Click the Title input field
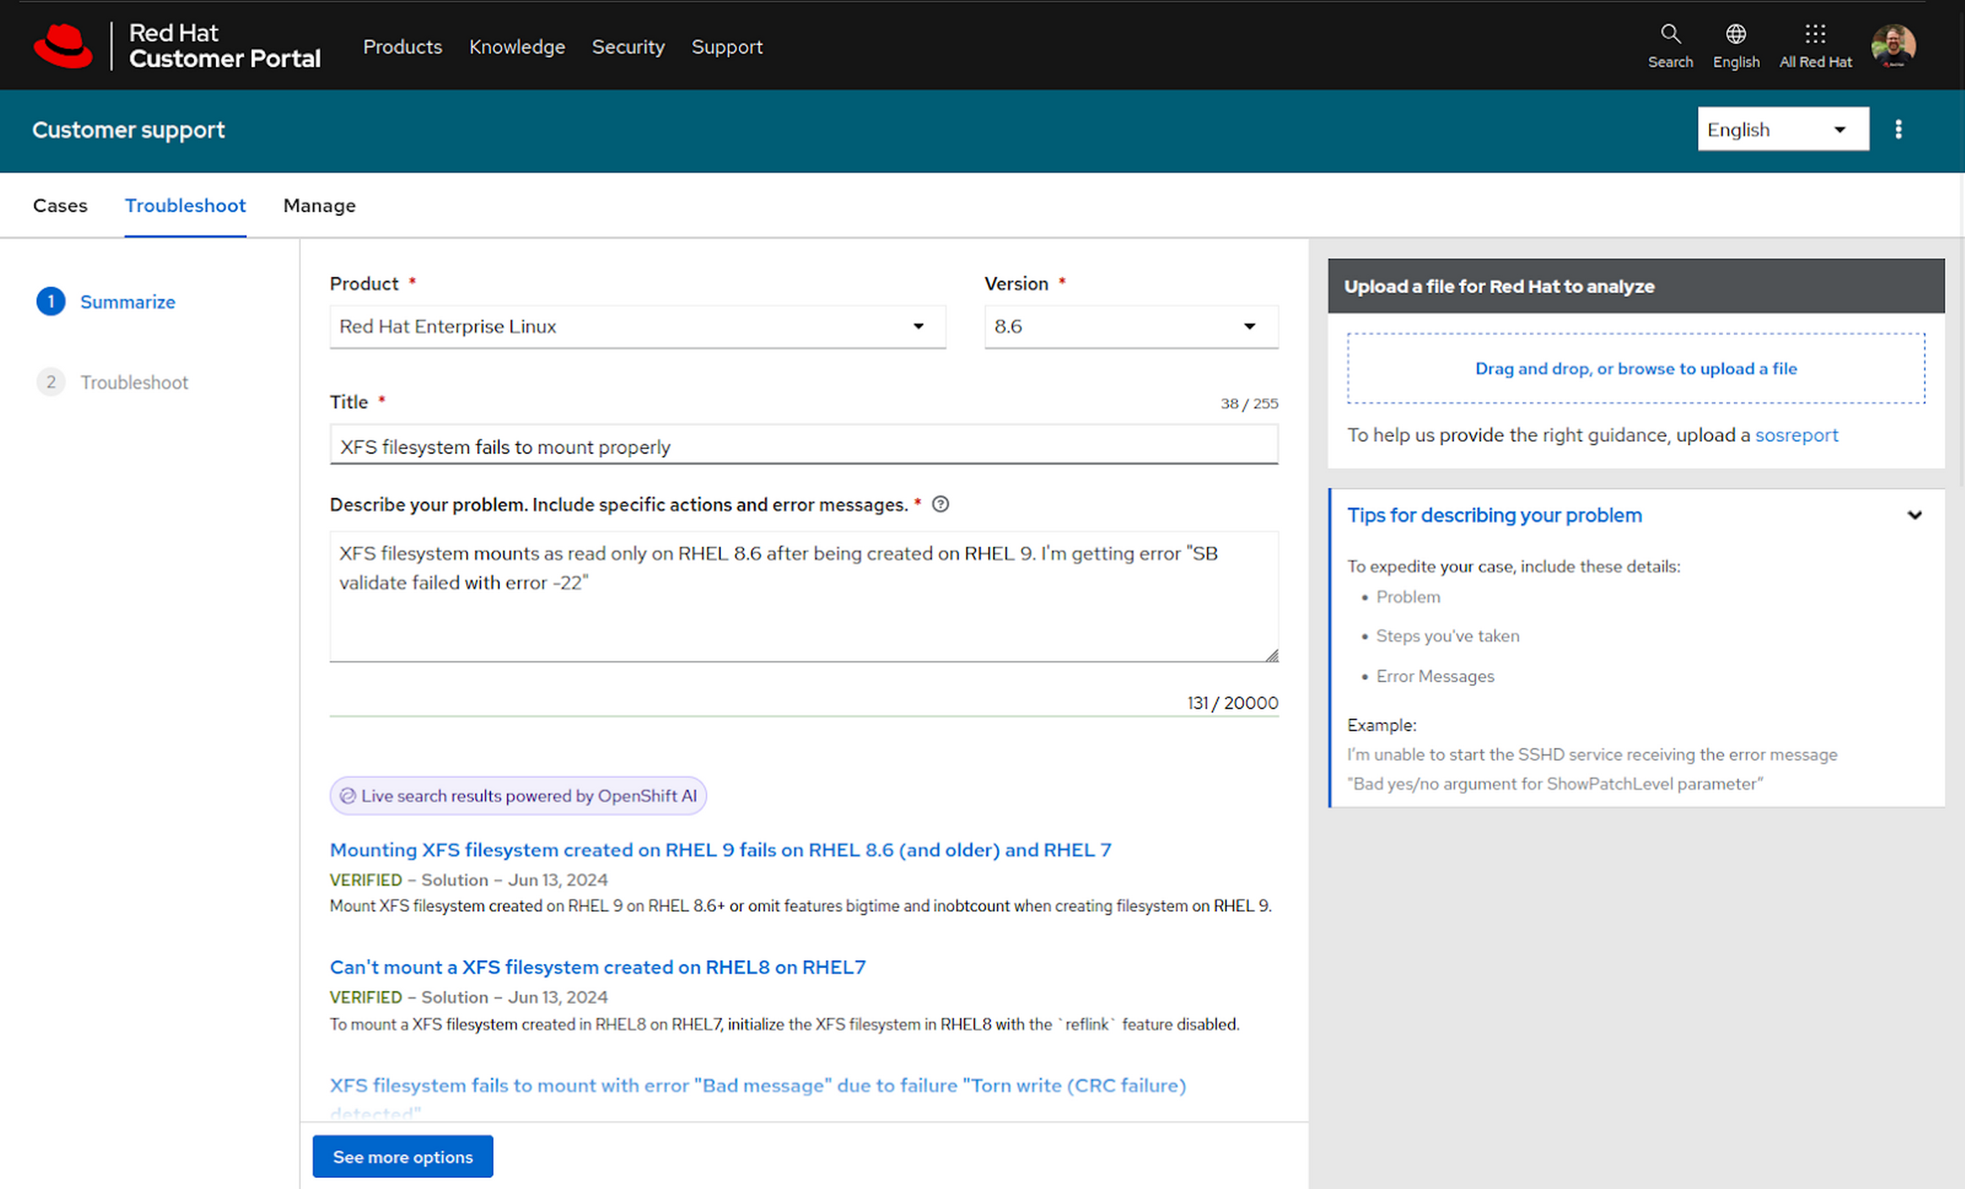 pos(803,447)
